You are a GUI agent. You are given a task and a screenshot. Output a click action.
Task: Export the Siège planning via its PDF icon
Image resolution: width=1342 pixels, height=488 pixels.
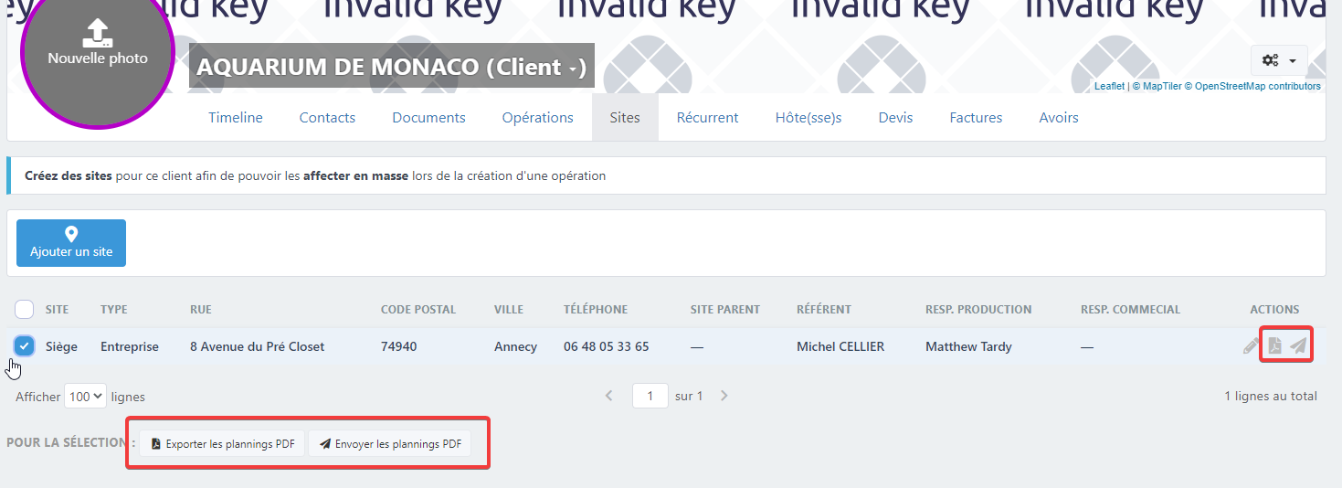click(1274, 346)
